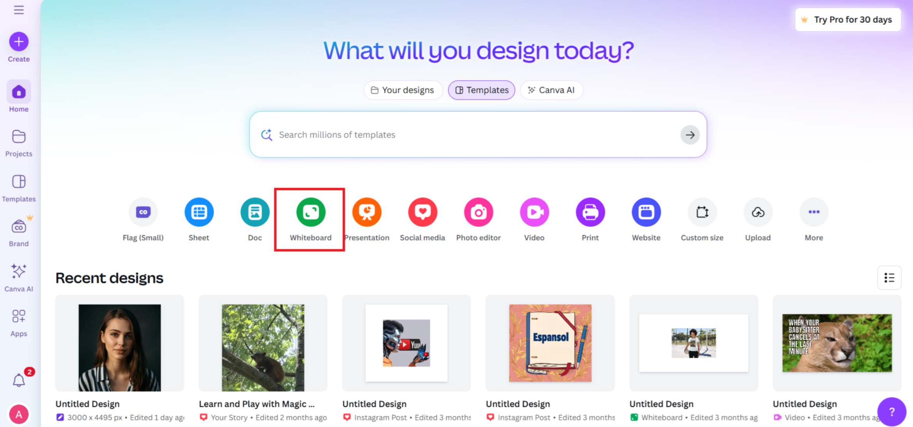Open notifications bell in sidebar

(x=19, y=380)
